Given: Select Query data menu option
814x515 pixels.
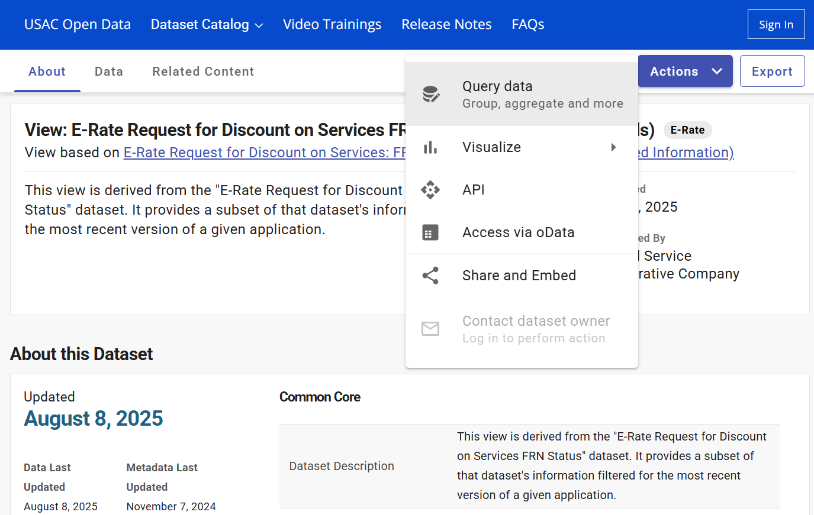Looking at the screenshot, I should pyautogui.click(x=542, y=94).
